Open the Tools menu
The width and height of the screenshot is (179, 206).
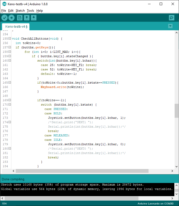tap(30, 11)
